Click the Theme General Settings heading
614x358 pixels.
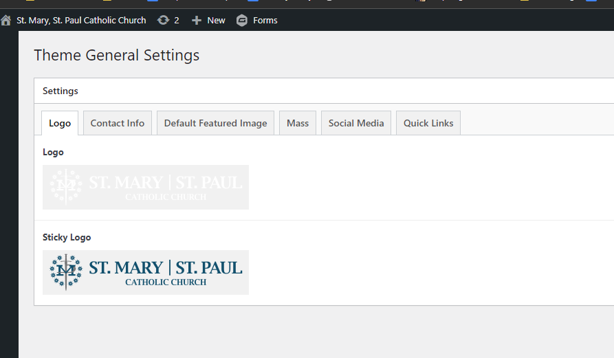117,55
